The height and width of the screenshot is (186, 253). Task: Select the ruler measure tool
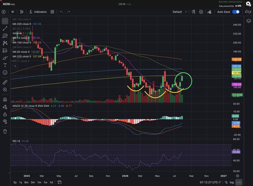[x=5, y=82]
